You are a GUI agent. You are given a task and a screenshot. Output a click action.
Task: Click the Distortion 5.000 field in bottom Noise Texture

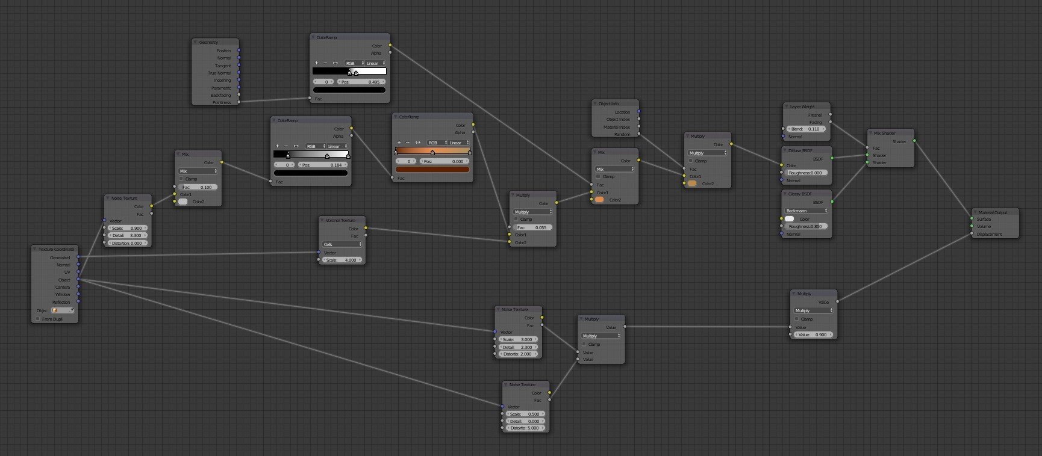pos(526,428)
